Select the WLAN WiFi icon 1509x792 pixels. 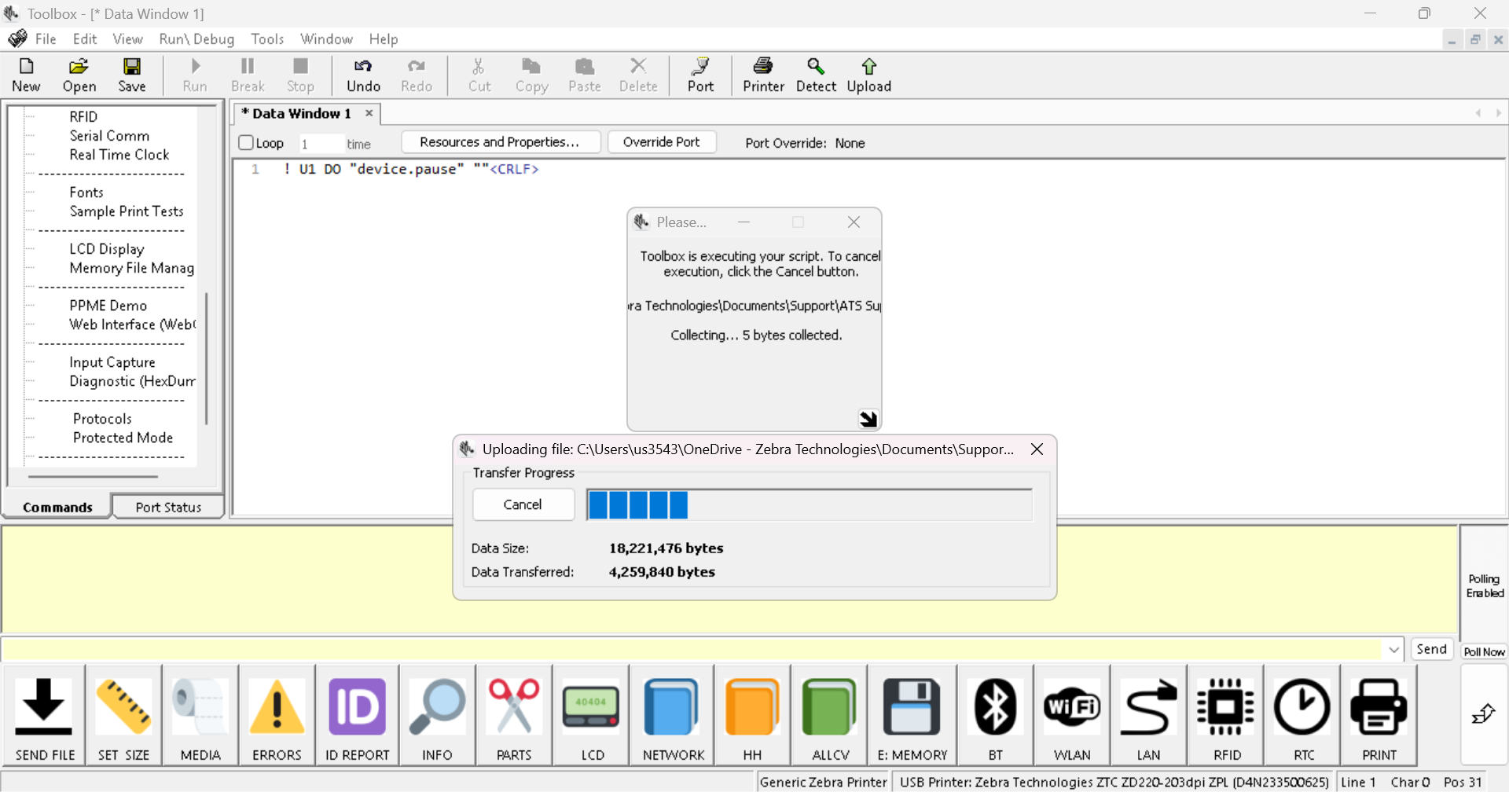click(1072, 708)
